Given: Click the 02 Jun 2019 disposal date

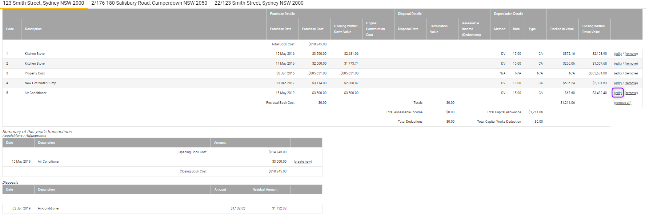Looking at the screenshot, I should pos(21,208).
